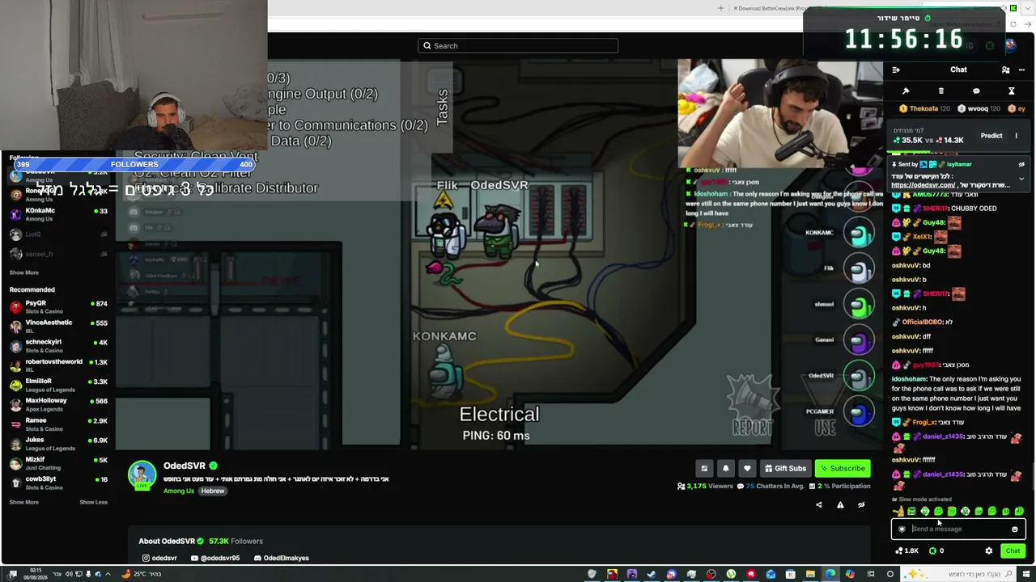Expand the pinned message from isyitamar

pyautogui.click(x=1021, y=179)
